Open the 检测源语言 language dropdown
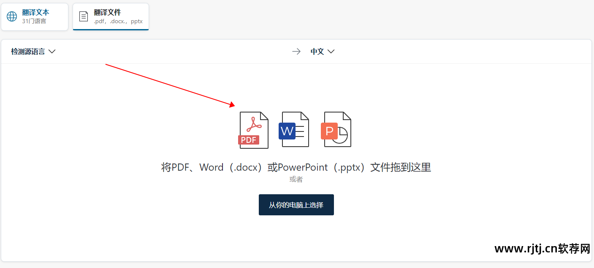The height and width of the screenshot is (268, 594). point(33,51)
